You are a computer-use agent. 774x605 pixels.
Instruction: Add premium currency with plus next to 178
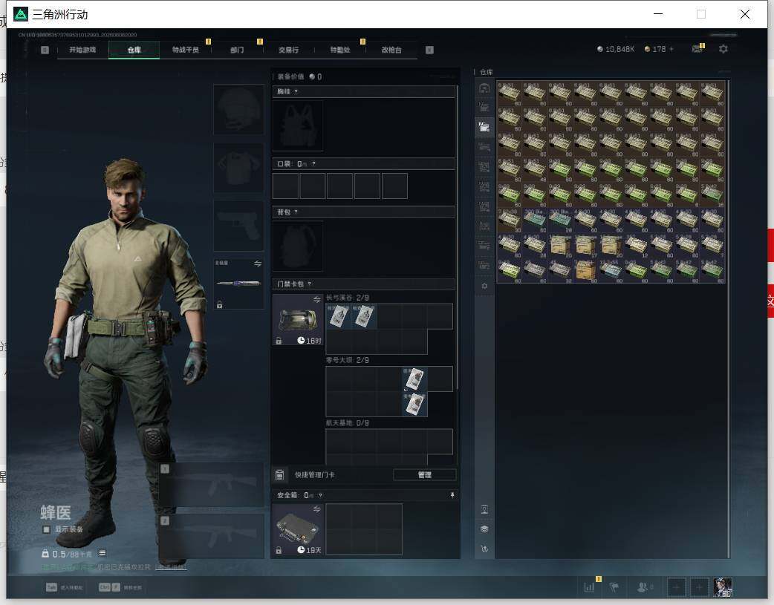pos(671,49)
